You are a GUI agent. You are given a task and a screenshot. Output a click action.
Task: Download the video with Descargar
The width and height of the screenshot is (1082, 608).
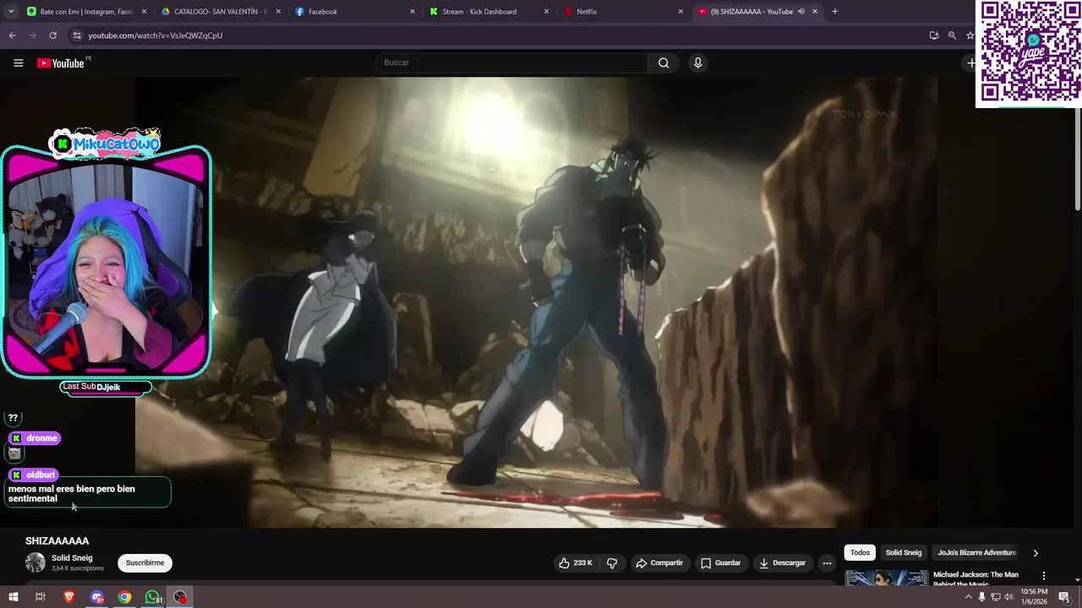coord(782,563)
